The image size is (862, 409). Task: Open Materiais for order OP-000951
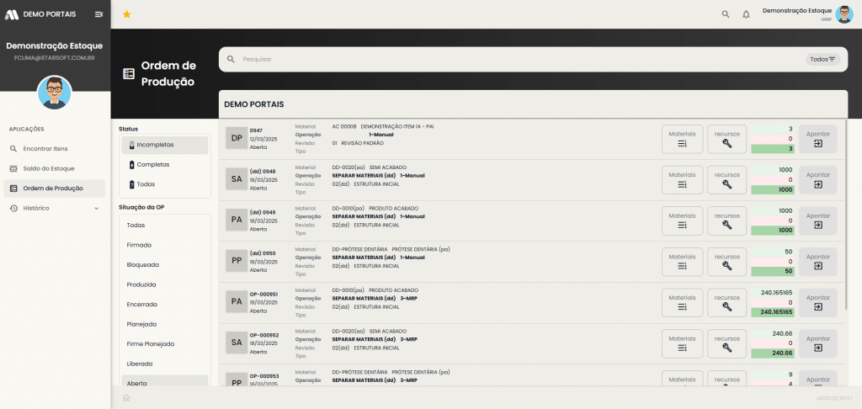682,303
